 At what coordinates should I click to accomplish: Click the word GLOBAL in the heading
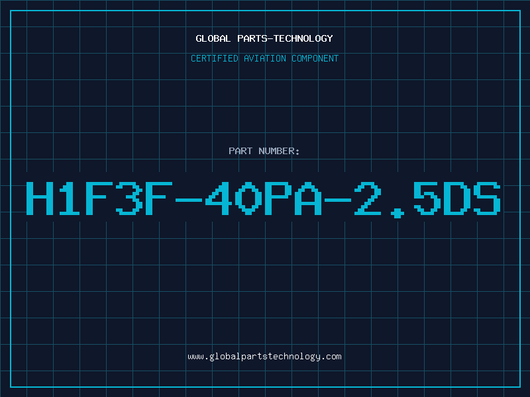coord(213,38)
